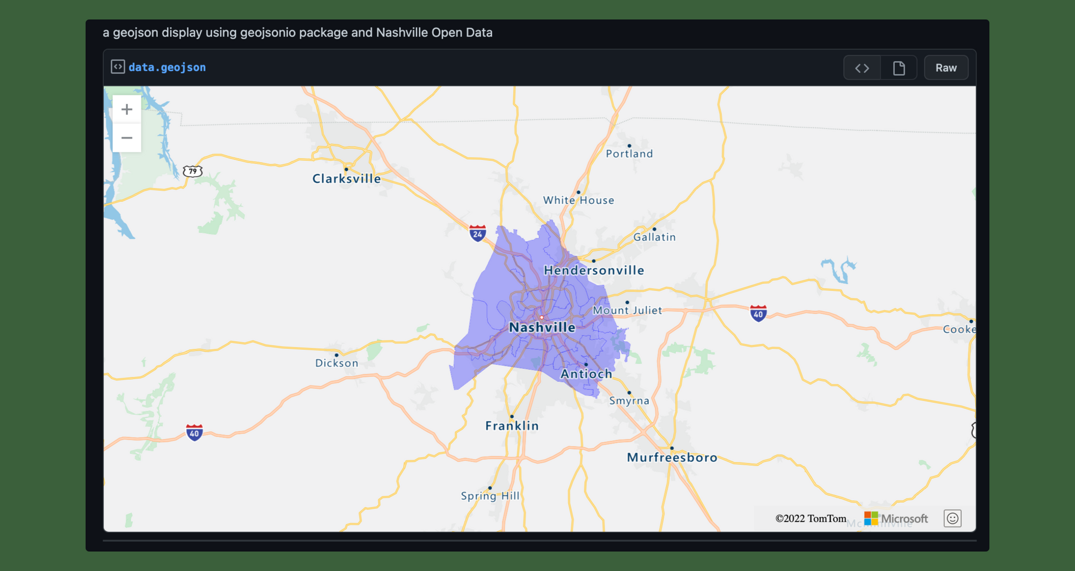Select the Hendersonville city label
This screenshot has width=1075, height=571.
click(x=594, y=270)
